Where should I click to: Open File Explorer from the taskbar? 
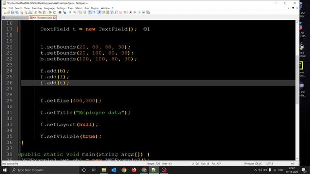pyautogui.click(x=104, y=170)
